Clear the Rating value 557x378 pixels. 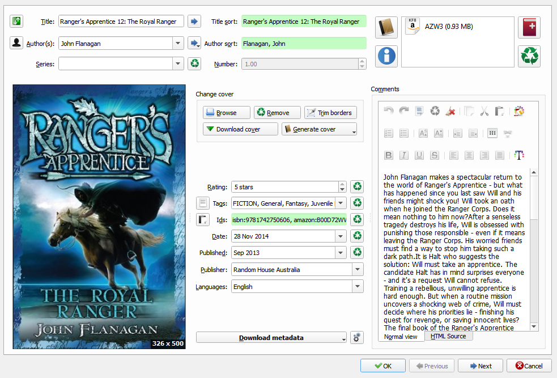pyautogui.click(x=357, y=186)
